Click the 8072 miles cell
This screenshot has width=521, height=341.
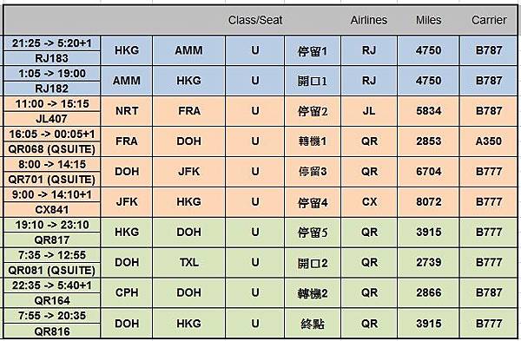[429, 202]
